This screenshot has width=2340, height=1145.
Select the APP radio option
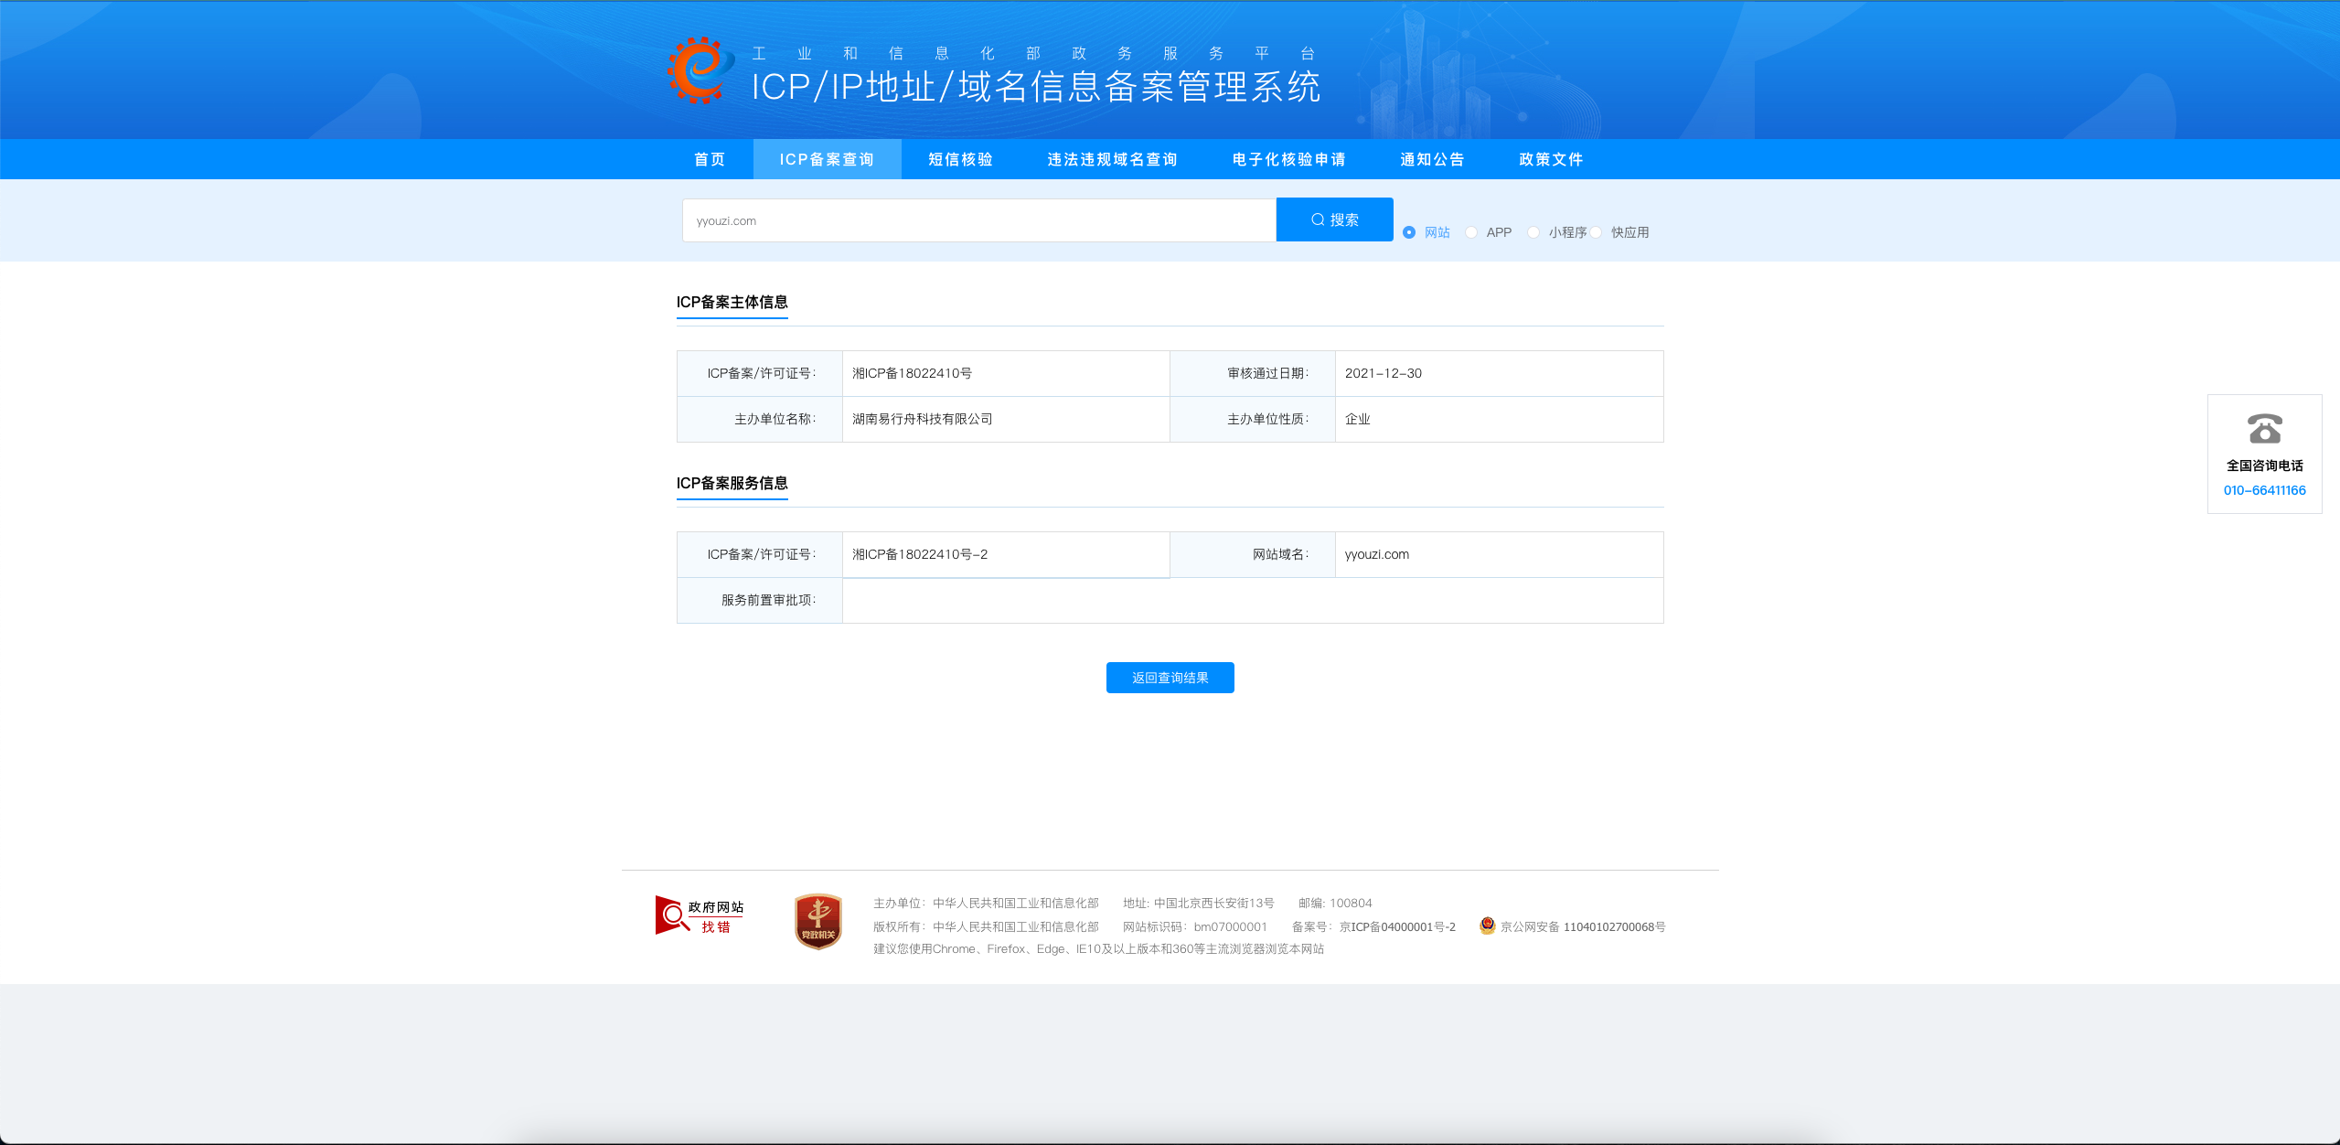coord(1471,232)
